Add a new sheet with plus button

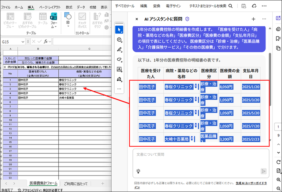point(102,183)
